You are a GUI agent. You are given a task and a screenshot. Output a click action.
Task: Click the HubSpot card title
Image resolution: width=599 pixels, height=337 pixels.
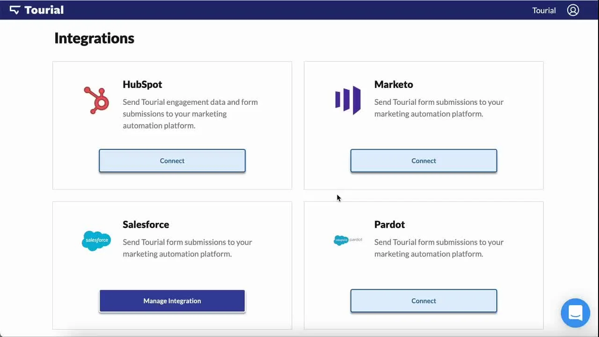tap(142, 84)
